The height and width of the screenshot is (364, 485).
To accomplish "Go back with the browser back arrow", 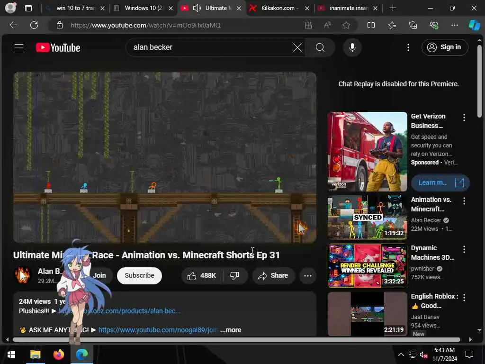I will pos(13,25).
